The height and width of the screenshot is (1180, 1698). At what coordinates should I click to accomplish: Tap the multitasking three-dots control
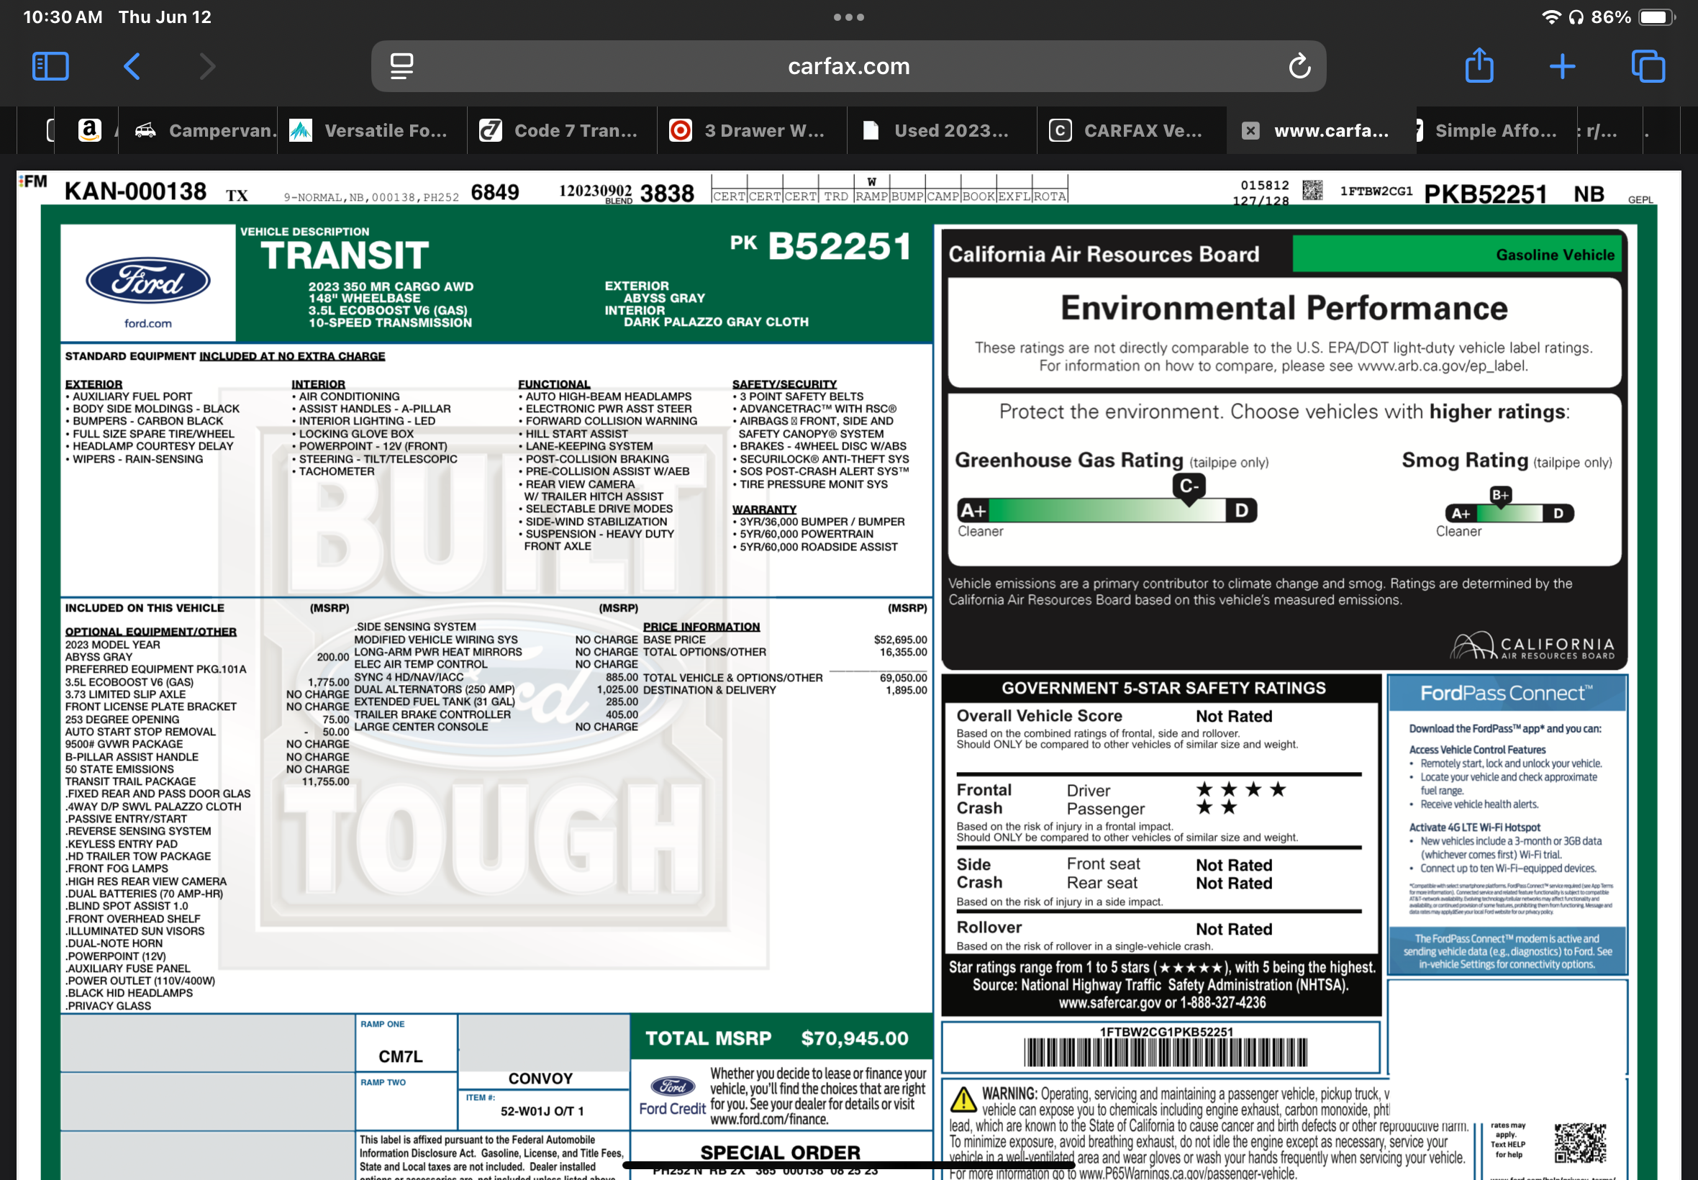[x=848, y=17]
